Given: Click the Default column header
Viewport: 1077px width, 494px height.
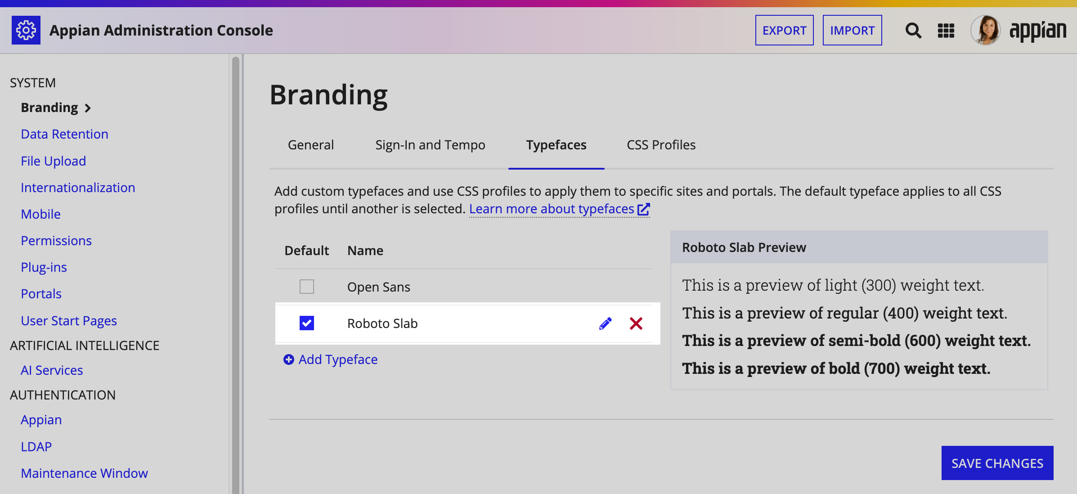Looking at the screenshot, I should pos(307,251).
